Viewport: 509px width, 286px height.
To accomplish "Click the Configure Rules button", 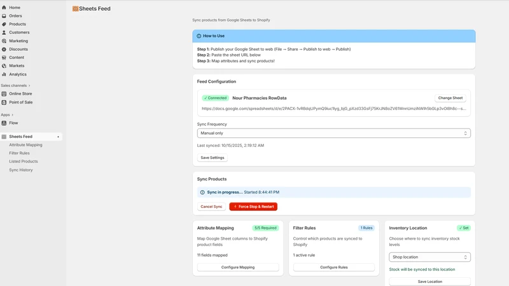I will 333,267.
